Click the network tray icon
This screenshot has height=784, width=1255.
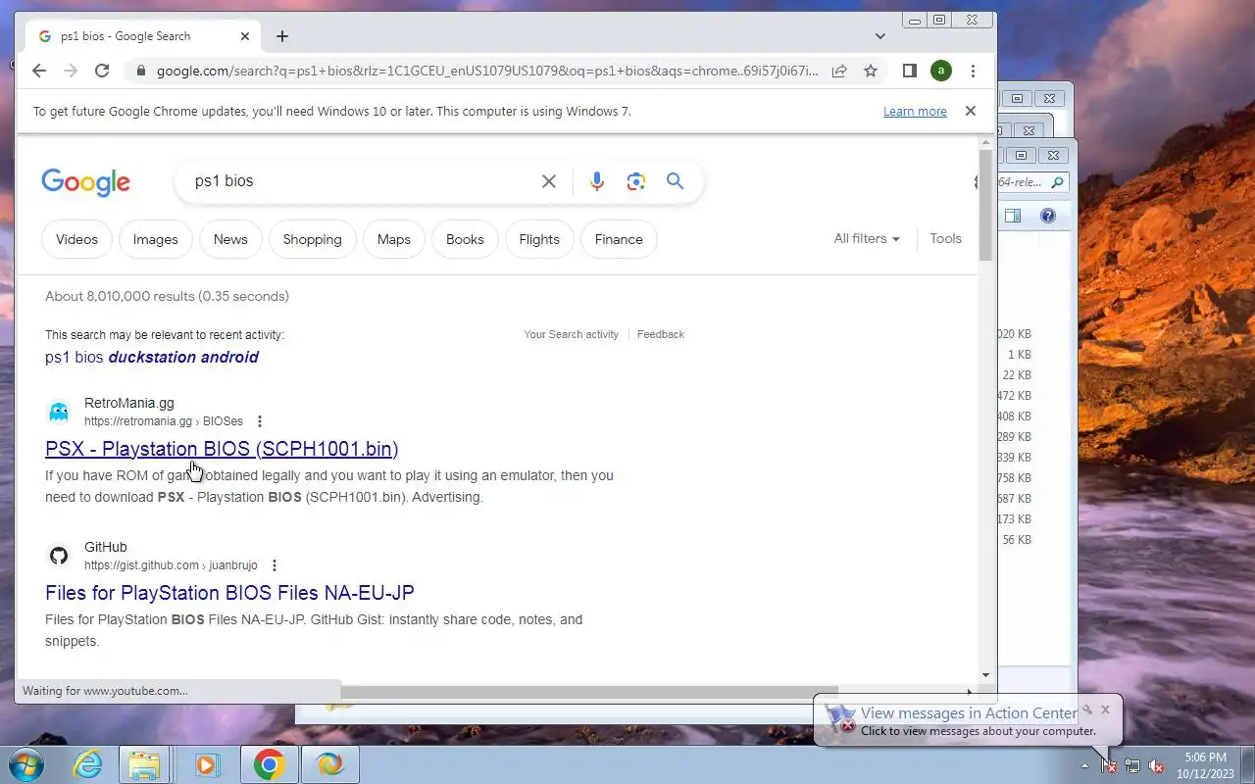[x=1132, y=765]
